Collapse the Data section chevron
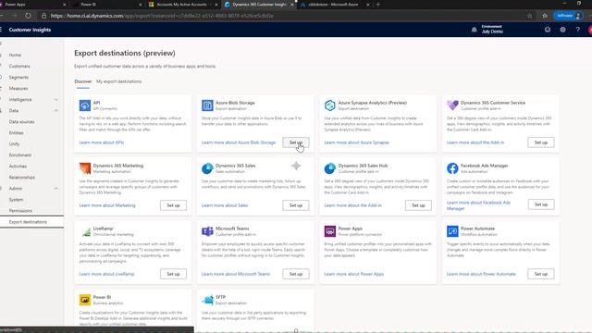The height and width of the screenshot is (333, 592). 55,111
